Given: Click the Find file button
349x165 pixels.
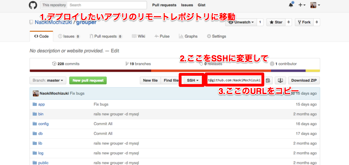Looking at the screenshot, I should click(x=171, y=81).
